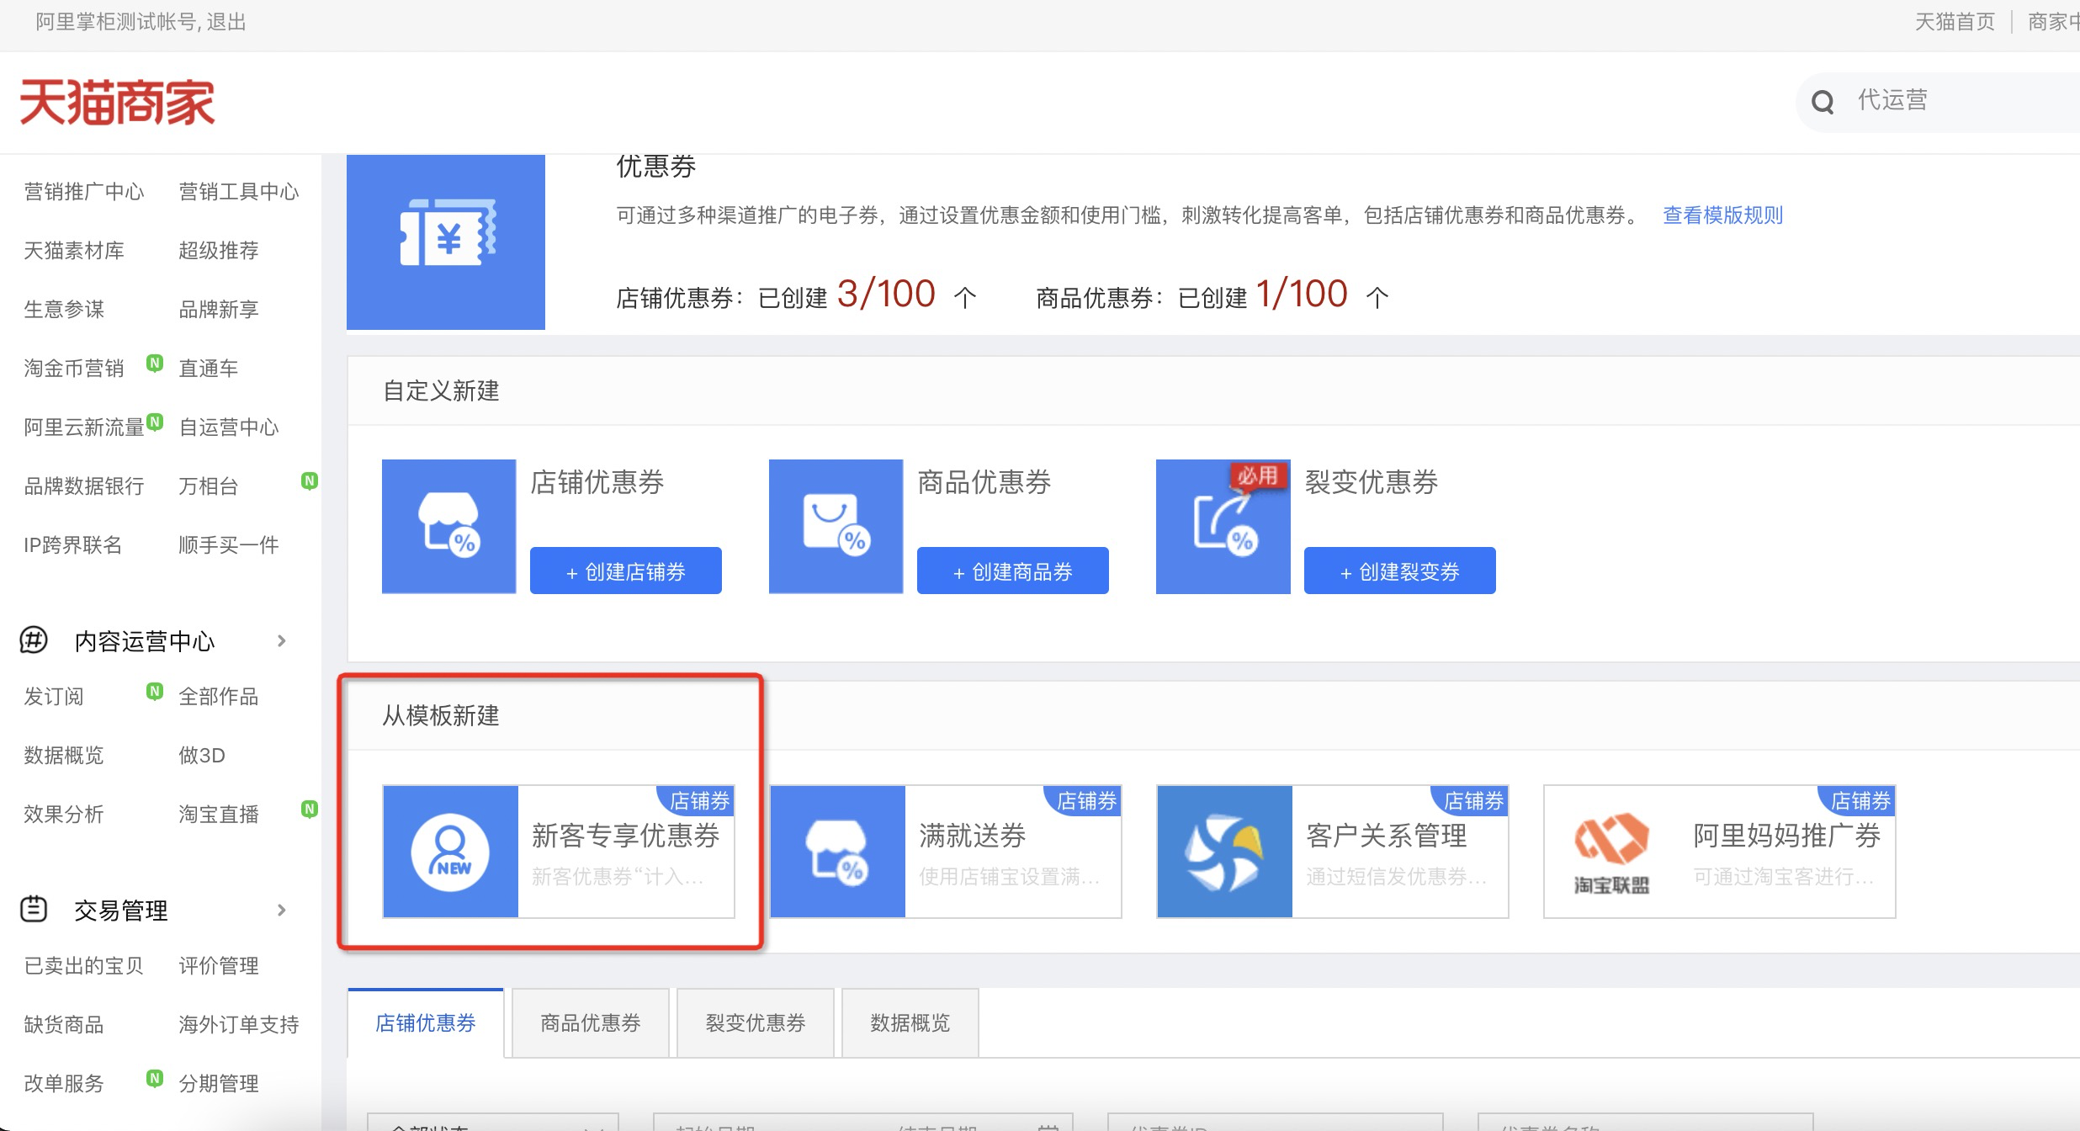
Task: Click the 裂变优惠券 share icon tile
Action: (x=1223, y=526)
